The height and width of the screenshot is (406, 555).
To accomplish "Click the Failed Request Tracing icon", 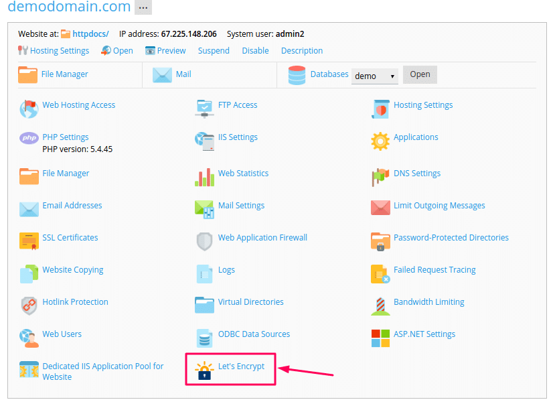I will 380,274.
